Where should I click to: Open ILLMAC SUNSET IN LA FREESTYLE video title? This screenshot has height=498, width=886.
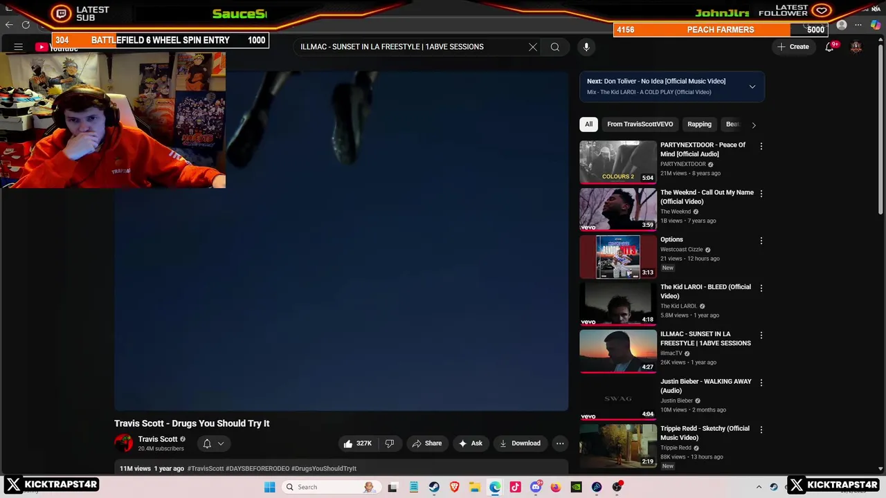coord(705,338)
